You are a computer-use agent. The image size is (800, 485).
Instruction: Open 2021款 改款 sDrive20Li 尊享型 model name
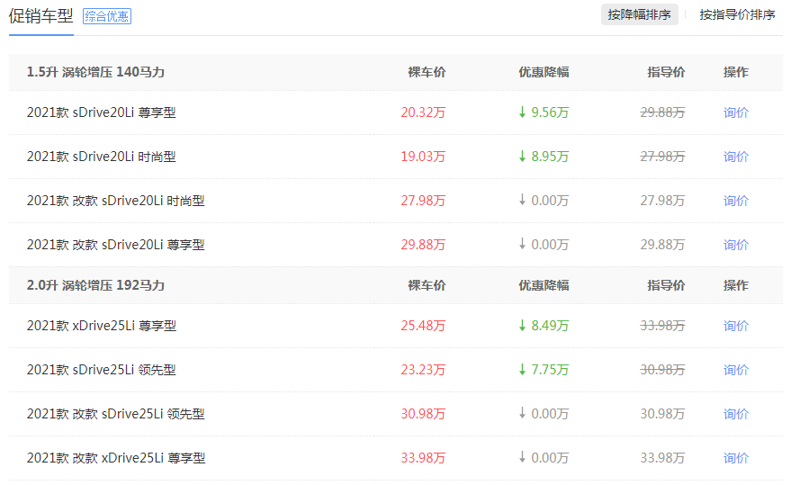[x=116, y=245]
